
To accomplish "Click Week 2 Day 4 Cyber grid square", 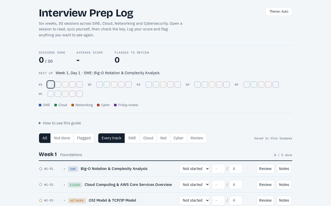I will (121, 84).
